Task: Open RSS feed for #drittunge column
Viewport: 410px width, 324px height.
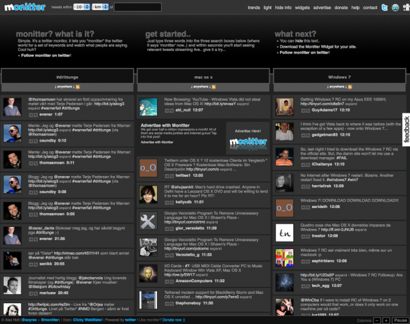Action: [78, 87]
